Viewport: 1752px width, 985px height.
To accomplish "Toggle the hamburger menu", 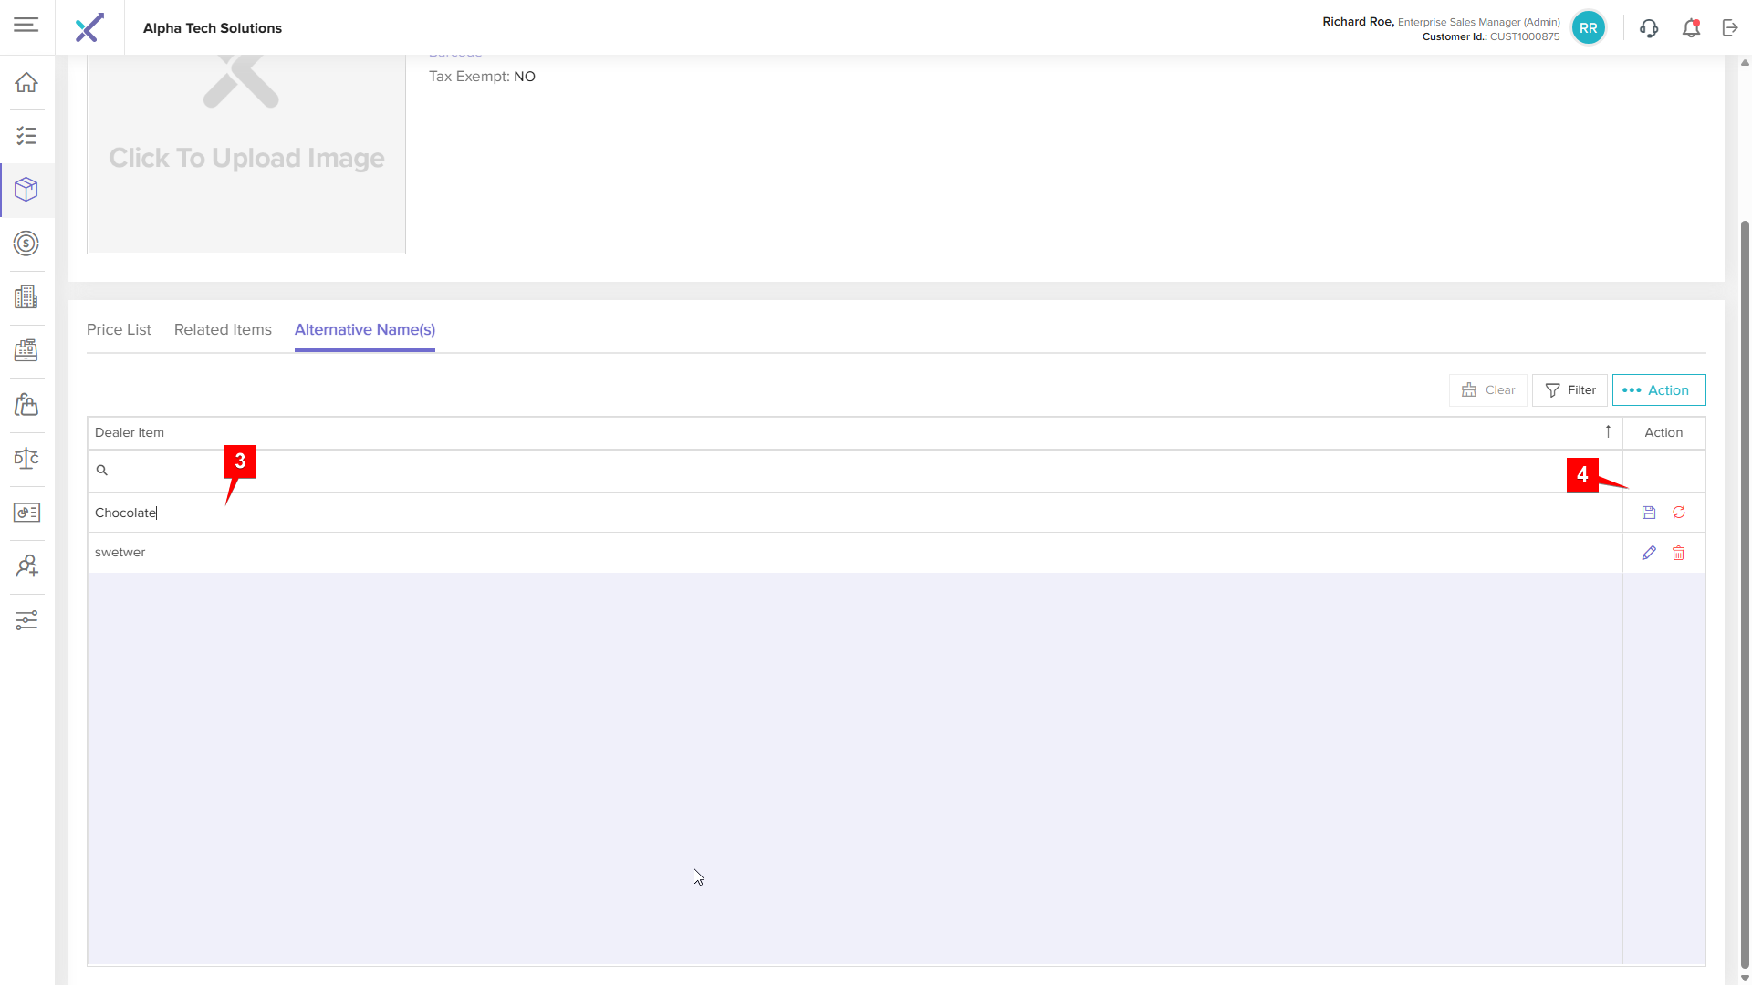I will click(26, 25).
